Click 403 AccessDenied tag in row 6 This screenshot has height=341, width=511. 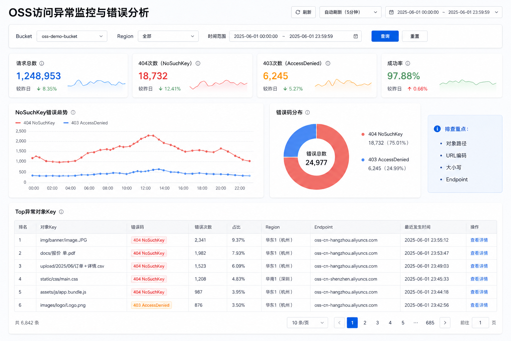(x=151, y=305)
